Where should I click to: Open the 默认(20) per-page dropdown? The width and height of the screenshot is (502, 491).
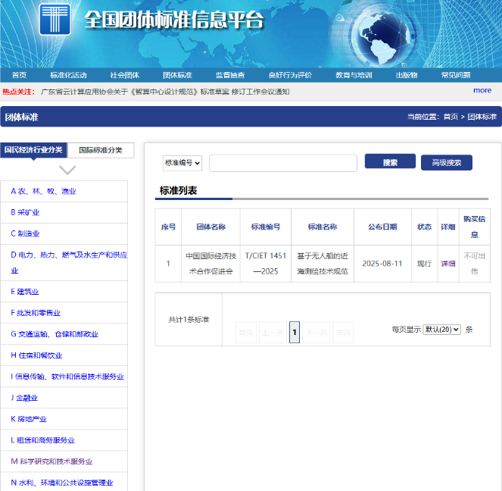point(441,330)
